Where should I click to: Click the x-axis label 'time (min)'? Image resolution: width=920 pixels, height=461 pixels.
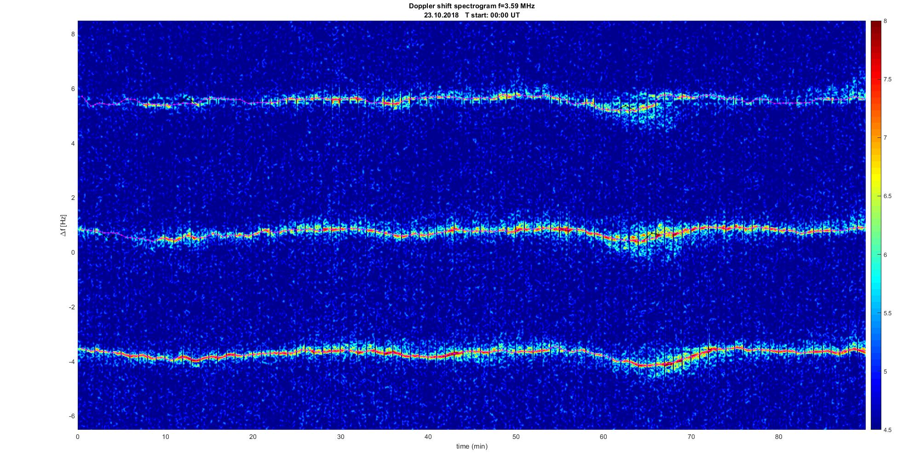coord(471,446)
